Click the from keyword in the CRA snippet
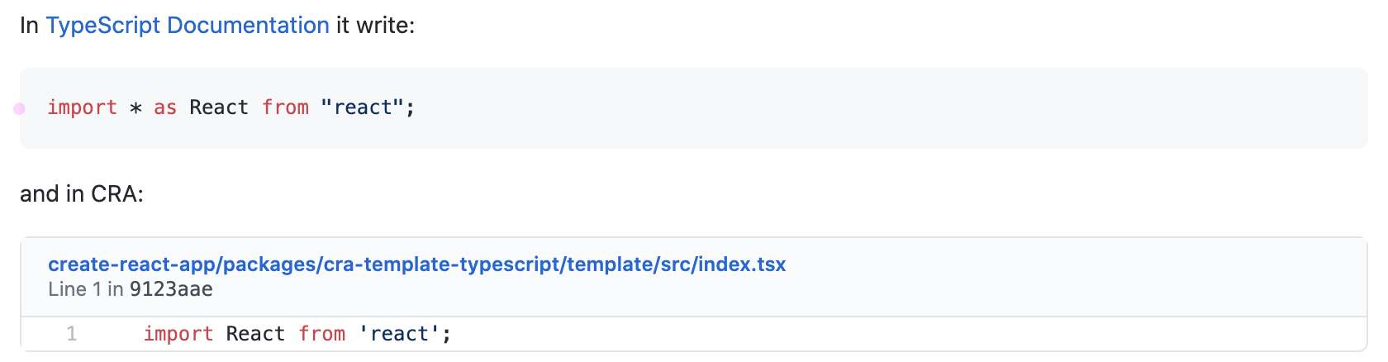Image resolution: width=1388 pixels, height=362 pixels. pyautogui.click(x=321, y=334)
